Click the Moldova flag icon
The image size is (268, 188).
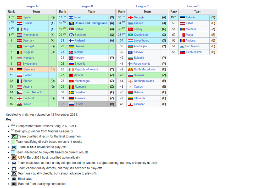182,29
